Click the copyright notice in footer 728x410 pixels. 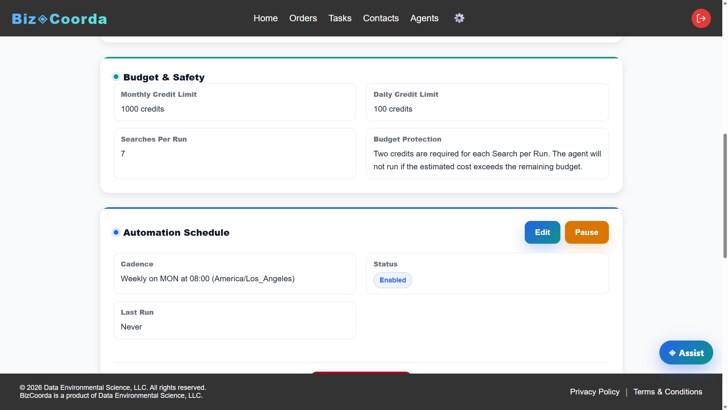click(x=113, y=391)
